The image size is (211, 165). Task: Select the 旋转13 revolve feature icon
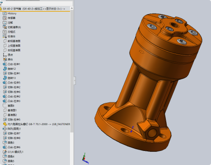point(5,78)
